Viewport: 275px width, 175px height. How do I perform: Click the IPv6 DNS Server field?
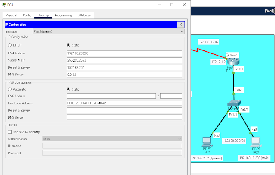point(124,117)
